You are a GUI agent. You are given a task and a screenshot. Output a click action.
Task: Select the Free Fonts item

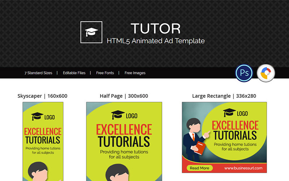(105, 73)
